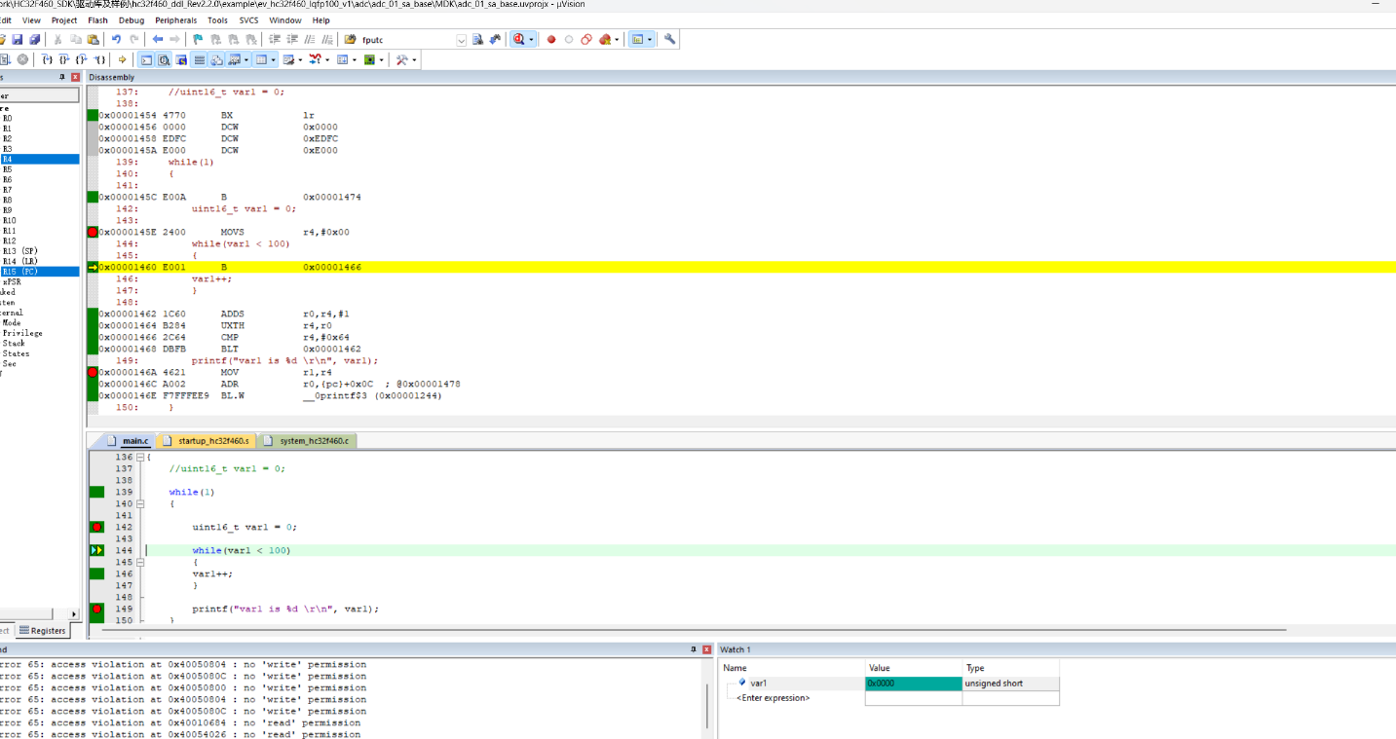
Task: Step over current line icon
Action: click(x=64, y=60)
